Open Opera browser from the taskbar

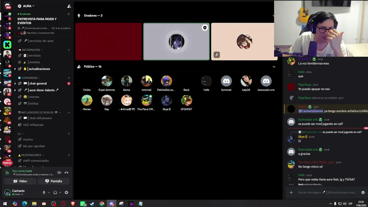coord(63,204)
